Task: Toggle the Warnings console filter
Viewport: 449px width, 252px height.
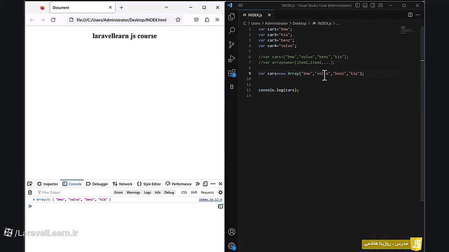Action: tap(133, 192)
